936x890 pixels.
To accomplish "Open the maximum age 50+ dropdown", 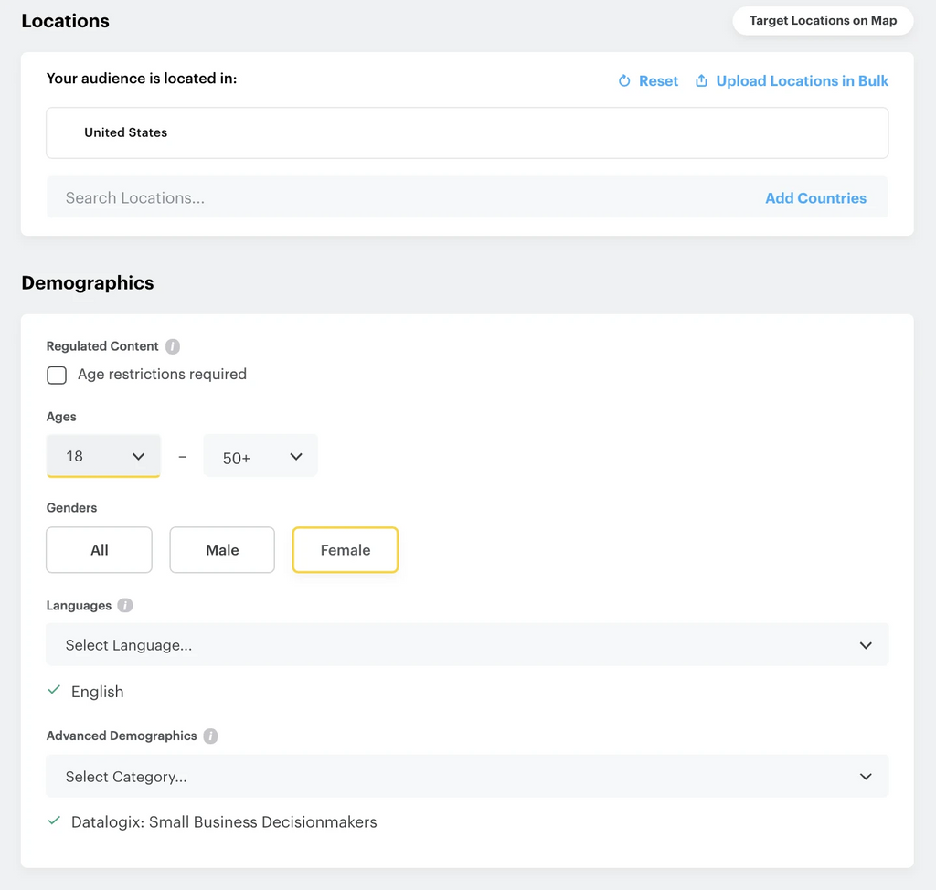I will tap(261, 457).
